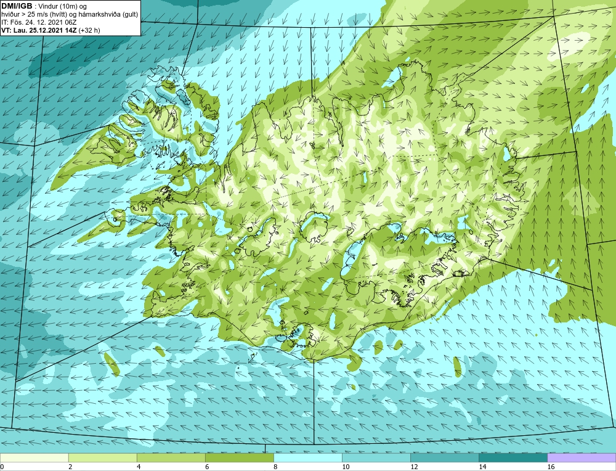Click the 12–14 m/s teal legend swatch

[444, 457]
